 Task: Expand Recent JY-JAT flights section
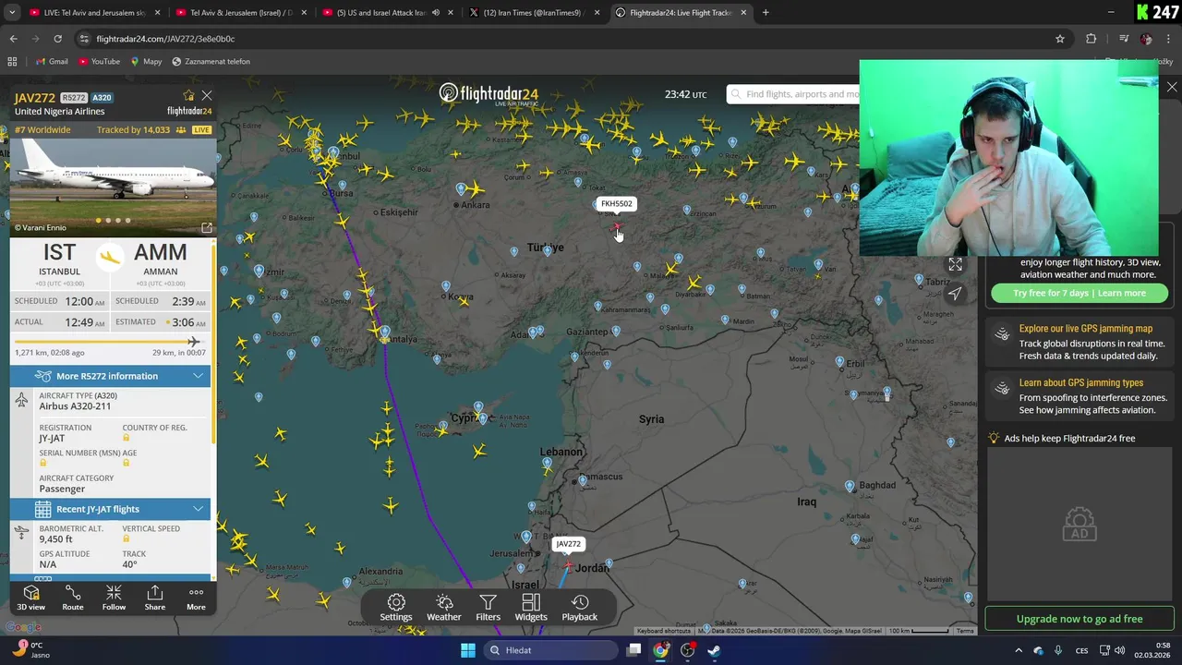pos(110,509)
